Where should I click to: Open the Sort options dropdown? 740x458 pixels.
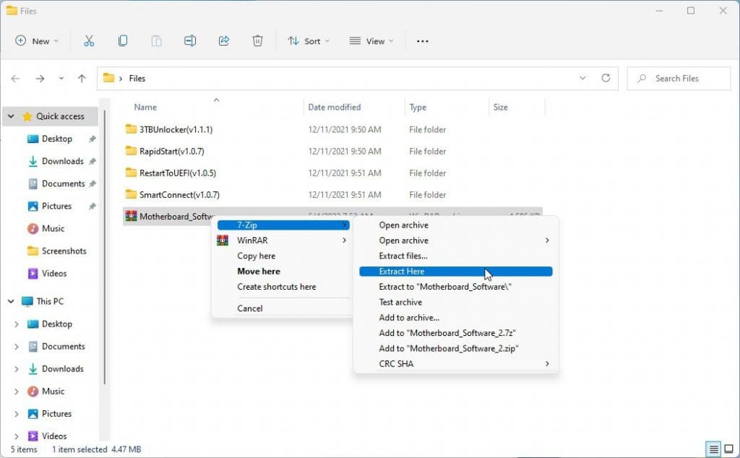coord(309,41)
